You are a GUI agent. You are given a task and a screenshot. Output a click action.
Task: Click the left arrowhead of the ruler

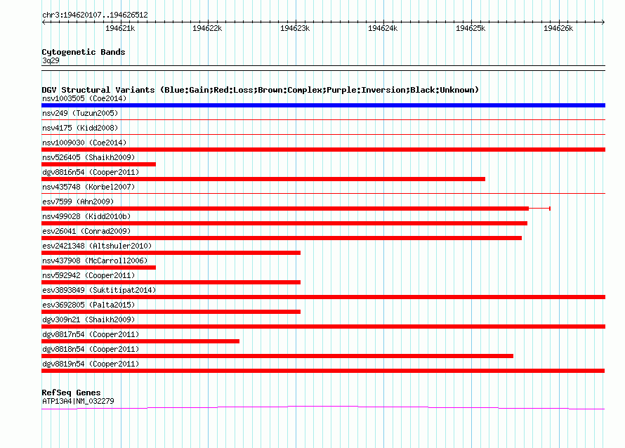click(44, 22)
